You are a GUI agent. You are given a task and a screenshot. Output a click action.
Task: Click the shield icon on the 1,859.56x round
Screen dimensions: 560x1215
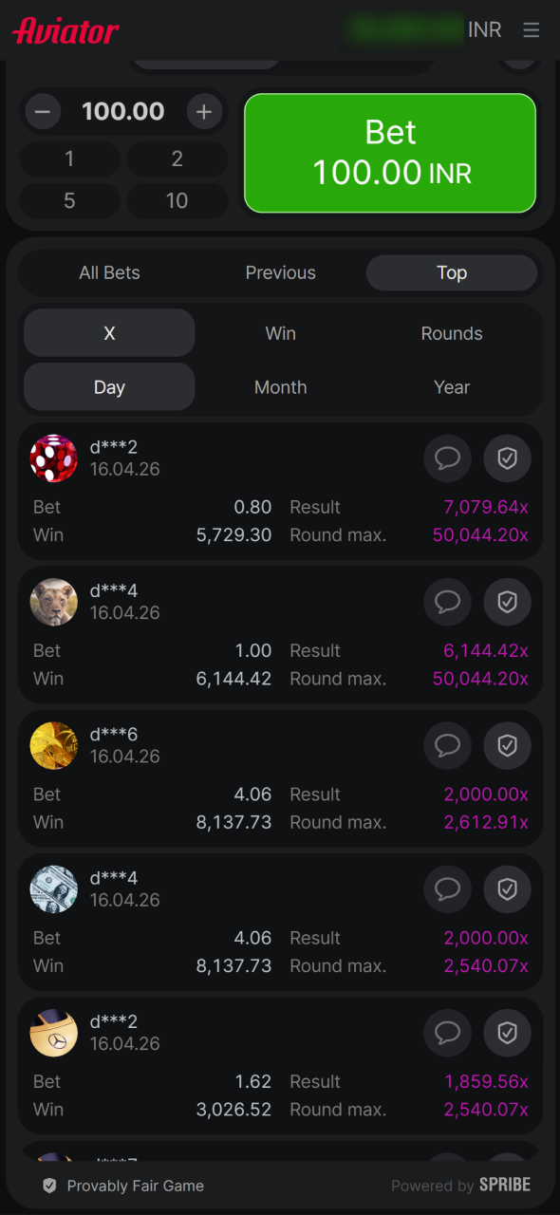pyautogui.click(x=507, y=1033)
